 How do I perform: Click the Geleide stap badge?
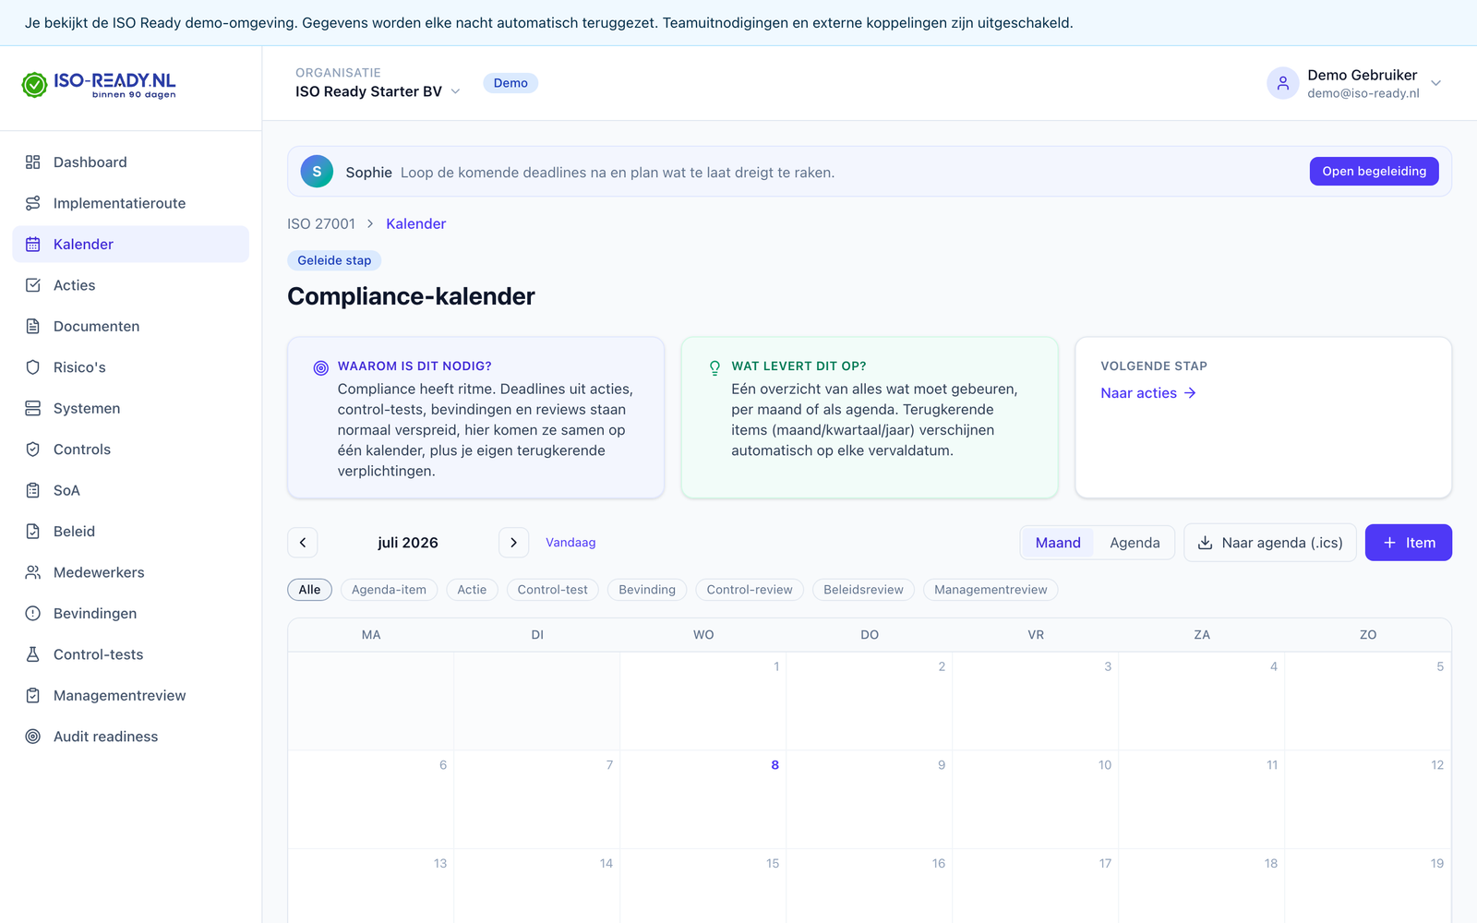click(334, 260)
